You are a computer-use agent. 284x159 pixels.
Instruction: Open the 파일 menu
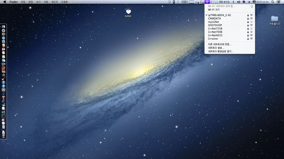click(x=23, y=2)
